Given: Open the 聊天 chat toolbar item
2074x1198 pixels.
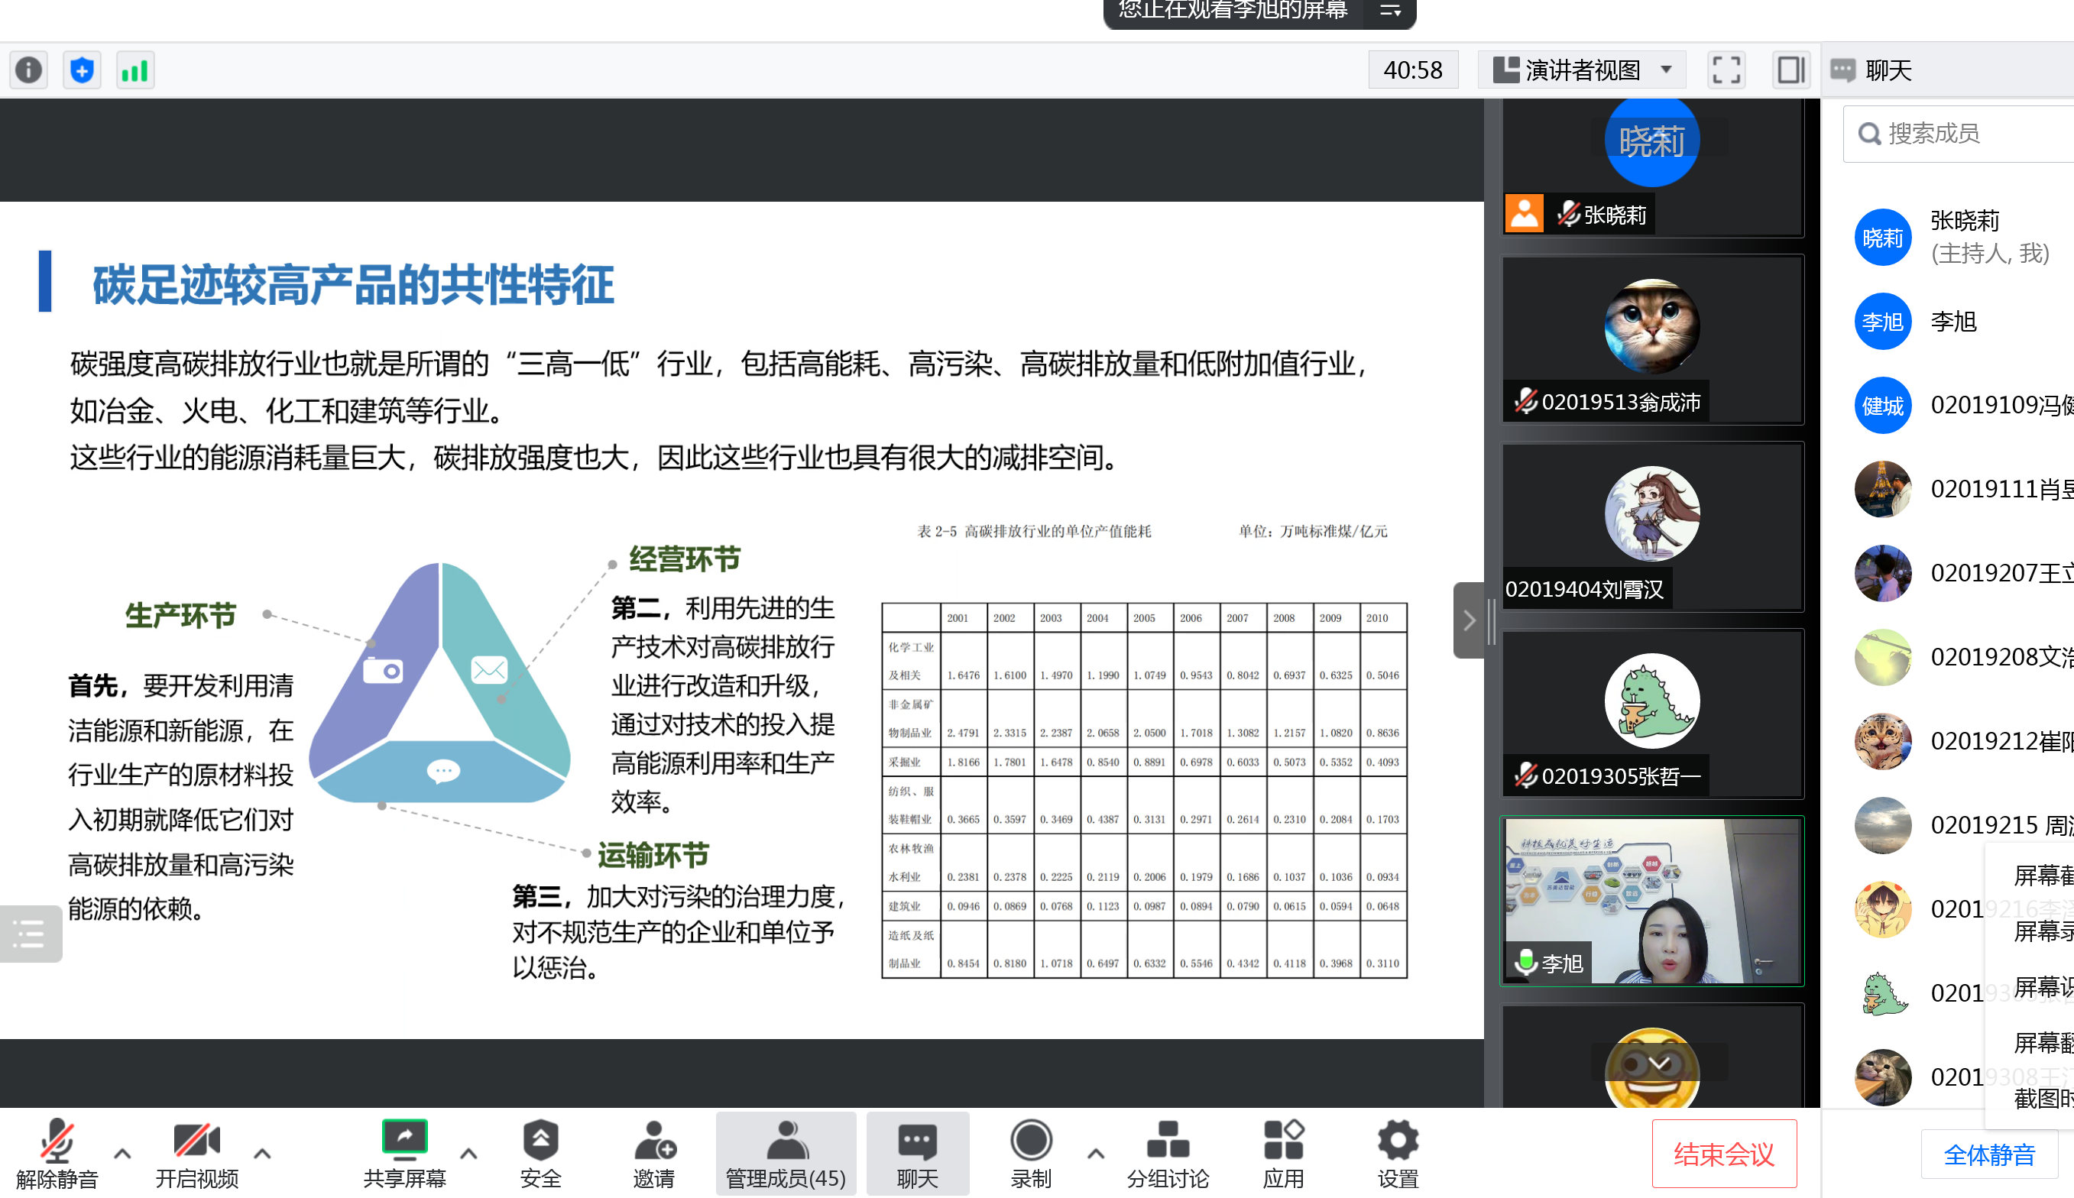Looking at the screenshot, I should 917,1154.
